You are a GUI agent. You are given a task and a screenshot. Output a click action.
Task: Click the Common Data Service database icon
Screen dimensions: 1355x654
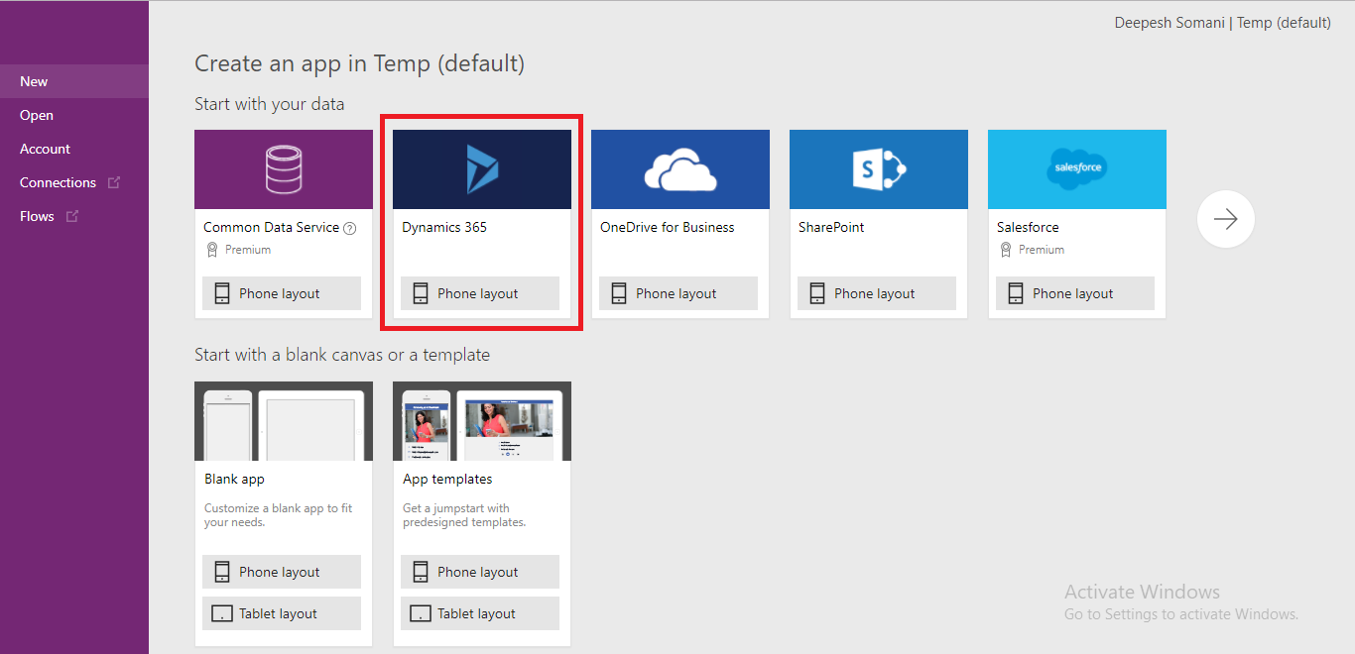point(283,169)
